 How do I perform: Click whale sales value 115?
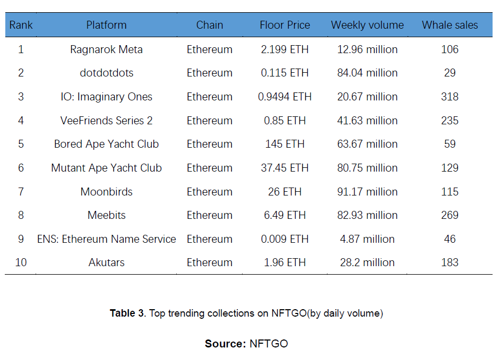click(450, 192)
